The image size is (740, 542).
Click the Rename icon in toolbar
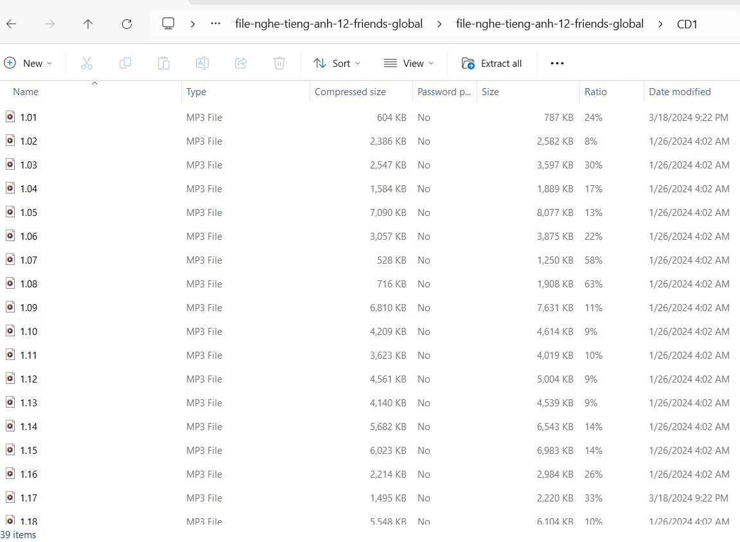202,63
